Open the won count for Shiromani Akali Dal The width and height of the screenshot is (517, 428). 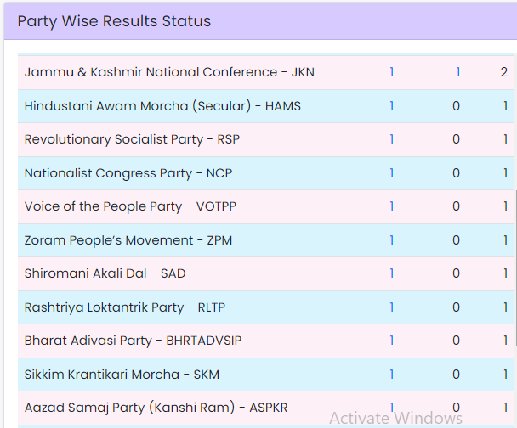[x=392, y=273]
